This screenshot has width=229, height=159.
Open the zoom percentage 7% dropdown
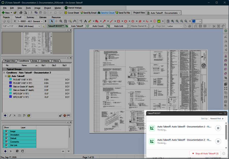point(197,21)
